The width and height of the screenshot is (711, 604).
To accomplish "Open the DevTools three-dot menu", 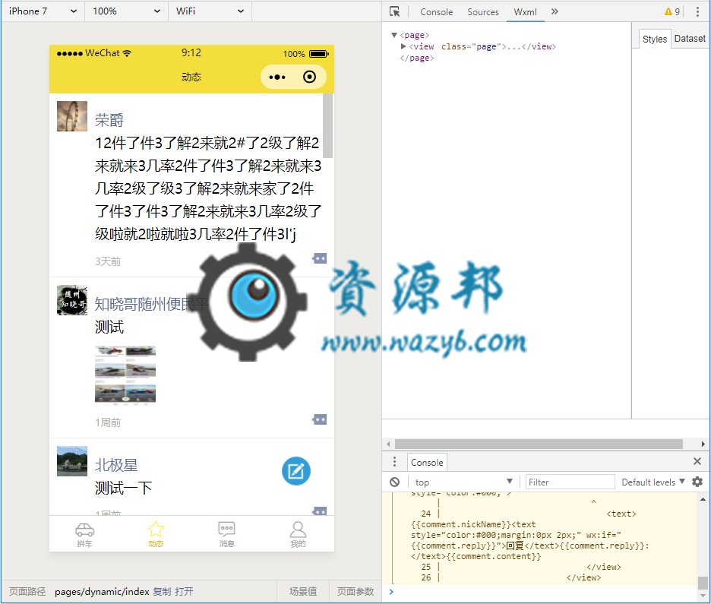I will 697,12.
